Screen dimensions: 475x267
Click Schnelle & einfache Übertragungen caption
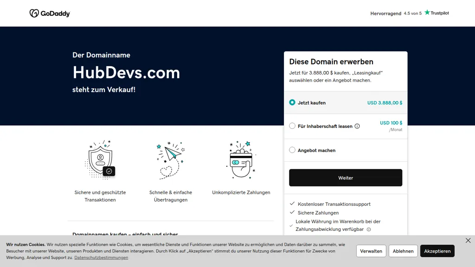(171, 196)
